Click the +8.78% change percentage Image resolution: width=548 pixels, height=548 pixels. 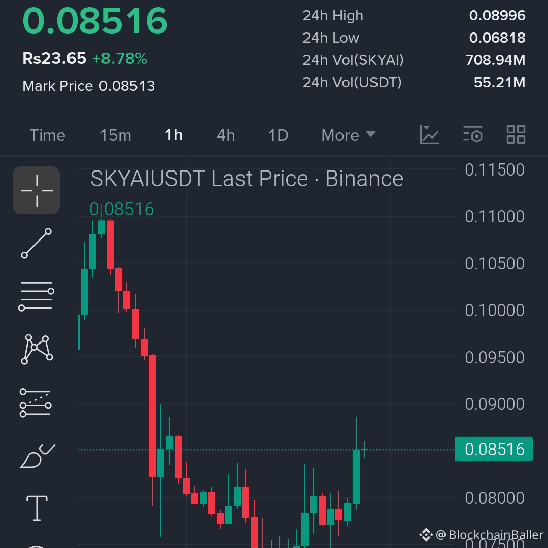(x=120, y=59)
